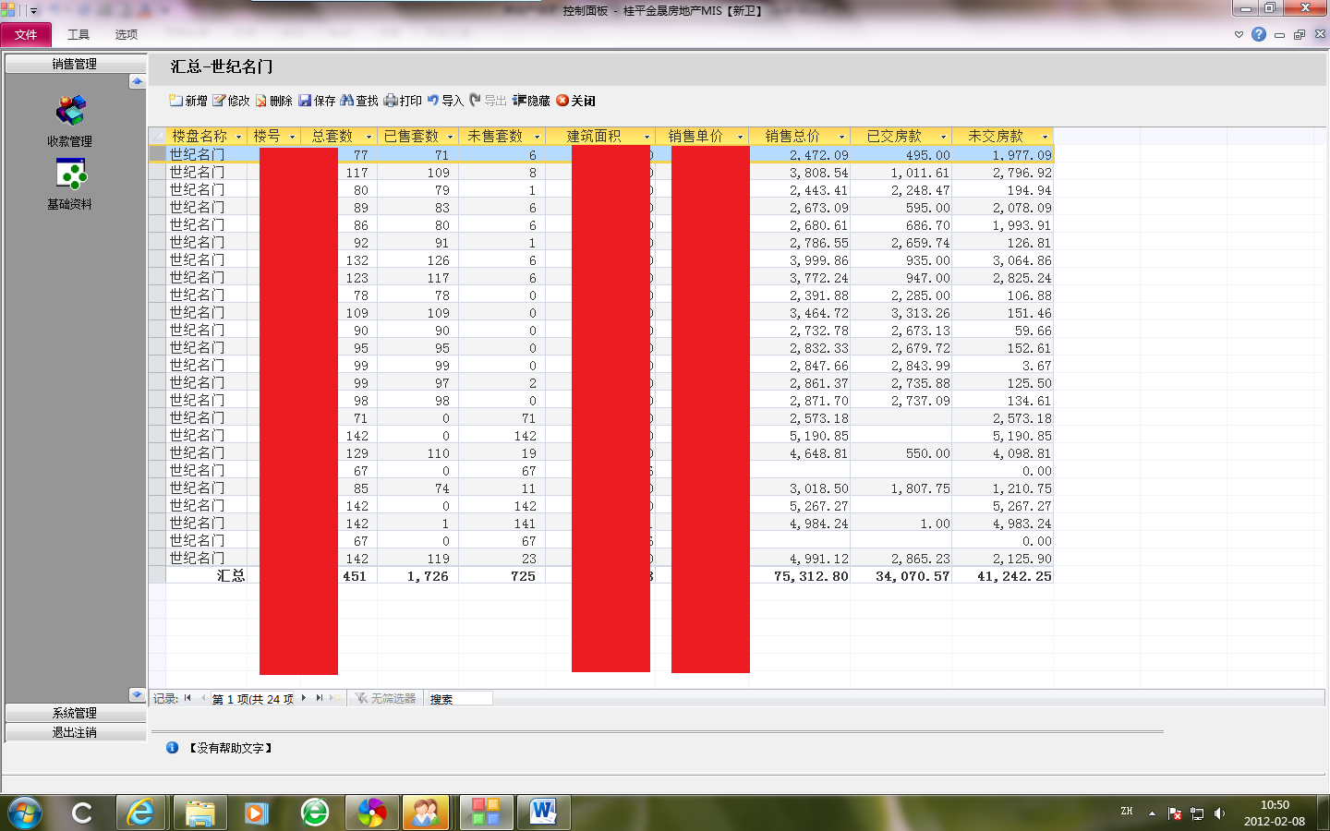Switch to the two-people app in taskbar
Screen dimensions: 1330x831
click(x=425, y=813)
